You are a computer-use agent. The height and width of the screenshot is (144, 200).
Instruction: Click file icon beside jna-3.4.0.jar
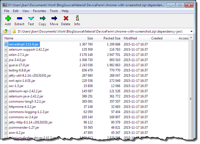click(x=6, y=60)
